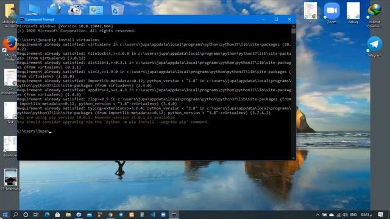Open the Mail app in taskbar
The width and height of the screenshot is (390, 219).
[x=90, y=215]
